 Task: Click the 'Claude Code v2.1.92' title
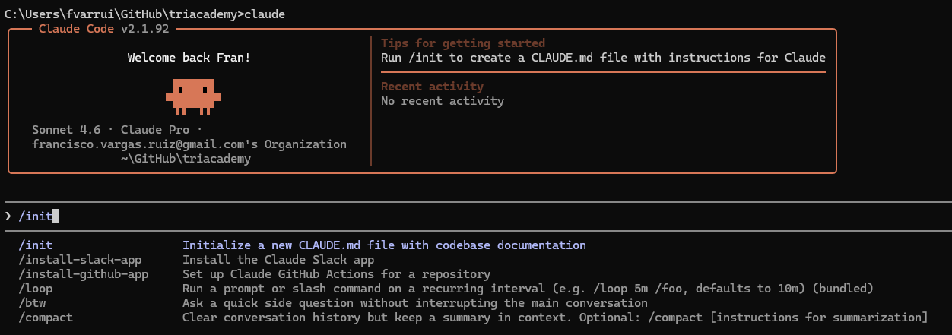coord(104,29)
